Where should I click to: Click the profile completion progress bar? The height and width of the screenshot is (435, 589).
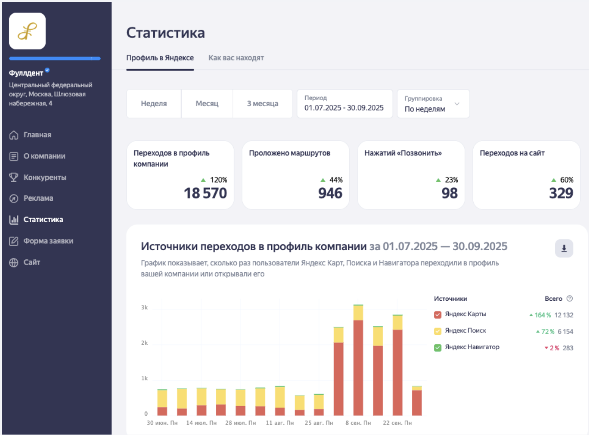pos(55,58)
